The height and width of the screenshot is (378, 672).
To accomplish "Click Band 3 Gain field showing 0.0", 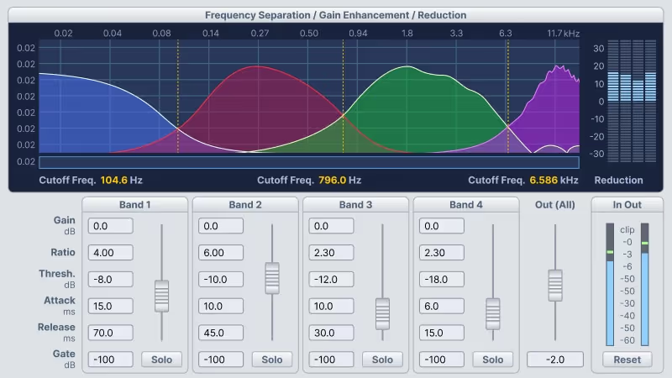I will tap(331, 226).
